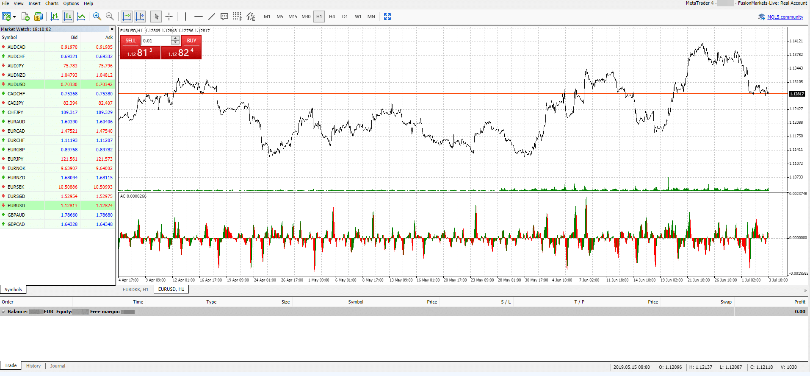The height and width of the screenshot is (376, 810).
Task: Increase trade volume with the up stepper
Action: click(175, 39)
